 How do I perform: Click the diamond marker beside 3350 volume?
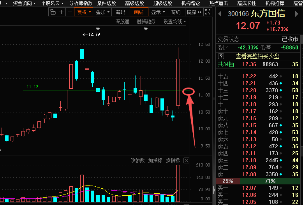(x=281, y=174)
